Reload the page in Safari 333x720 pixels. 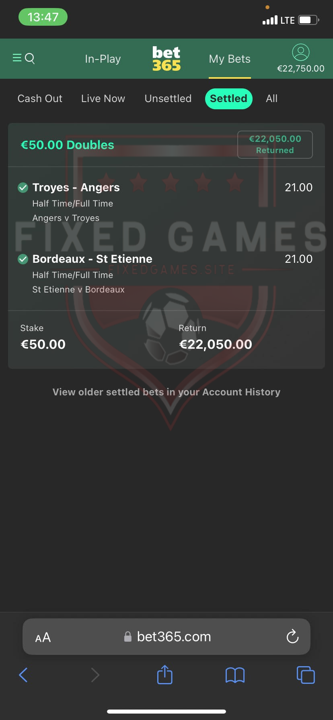click(x=292, y=636)
